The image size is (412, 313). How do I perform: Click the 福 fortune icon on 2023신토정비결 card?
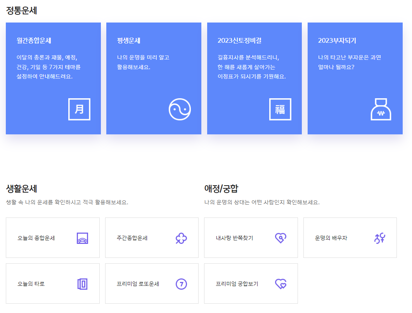click(x=280, y=109)
